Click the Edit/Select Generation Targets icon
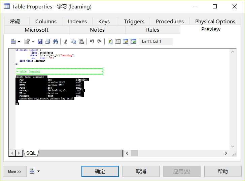Viewport: 245px width, 181px height. (x=126, y=41)
